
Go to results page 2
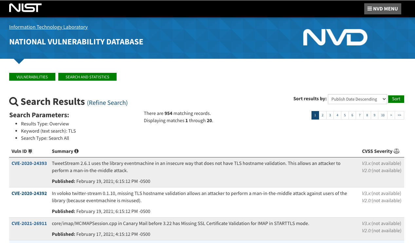pyautogui.click(x=323, y=115)
